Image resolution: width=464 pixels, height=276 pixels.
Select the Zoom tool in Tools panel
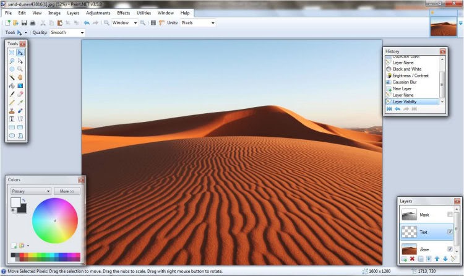click(20, 69)
